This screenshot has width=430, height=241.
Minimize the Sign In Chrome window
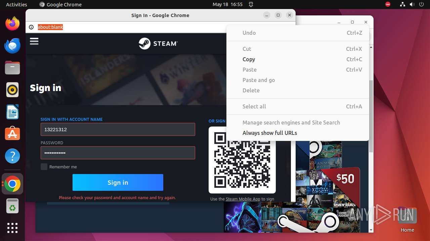point(267,15)
